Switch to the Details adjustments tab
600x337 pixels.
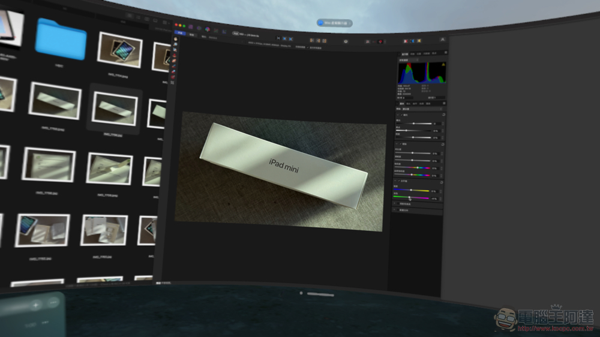(415, 104)
